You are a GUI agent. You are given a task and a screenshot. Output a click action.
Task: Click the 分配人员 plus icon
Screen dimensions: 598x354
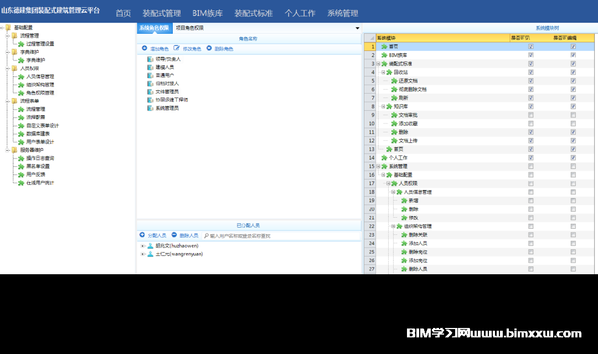(142, 235)
